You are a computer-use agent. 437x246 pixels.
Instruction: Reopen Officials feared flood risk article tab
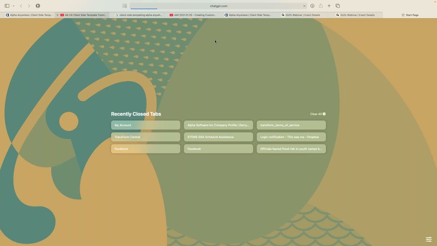click(291, 149)
